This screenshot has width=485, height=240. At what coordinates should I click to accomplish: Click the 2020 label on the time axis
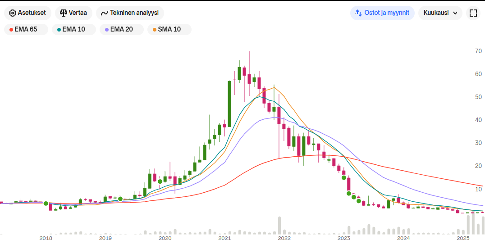coord(165,238)
